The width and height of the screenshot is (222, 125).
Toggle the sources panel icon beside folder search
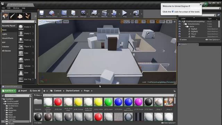coord(3,95)
